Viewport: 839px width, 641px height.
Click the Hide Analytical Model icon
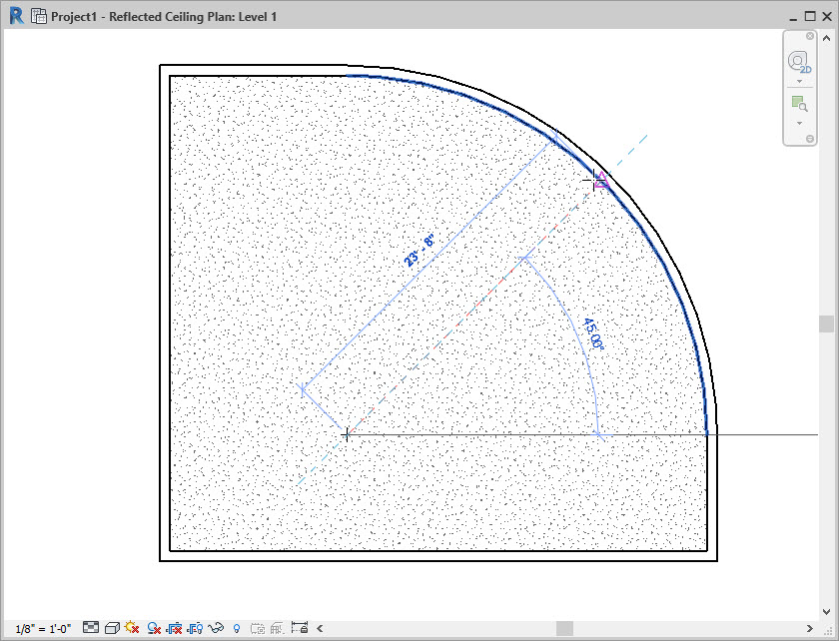click(277, 628)
